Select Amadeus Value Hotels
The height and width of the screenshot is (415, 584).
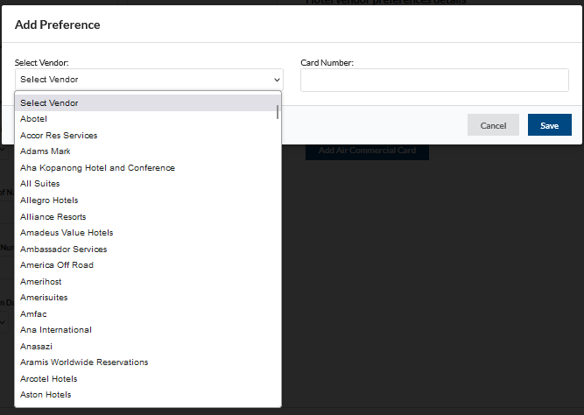click(x=148, y=233)
